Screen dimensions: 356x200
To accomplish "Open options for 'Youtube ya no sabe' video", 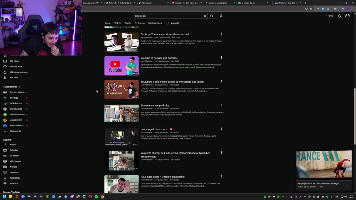I will 221,57.
